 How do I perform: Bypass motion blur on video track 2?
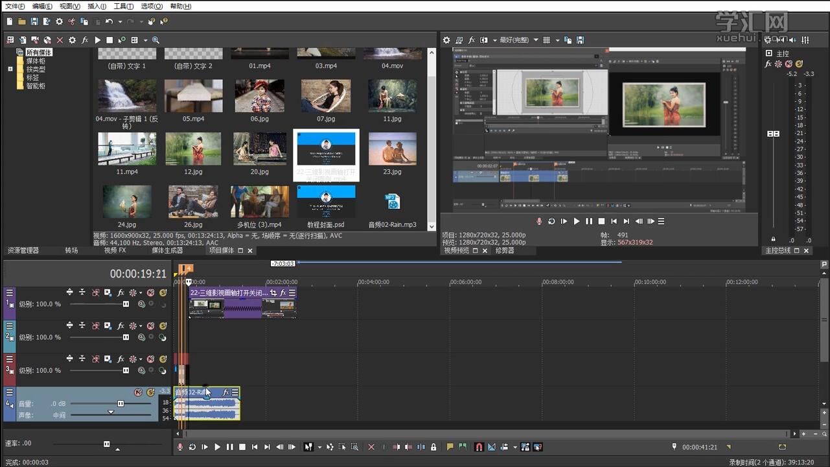(x=95, y=326)
